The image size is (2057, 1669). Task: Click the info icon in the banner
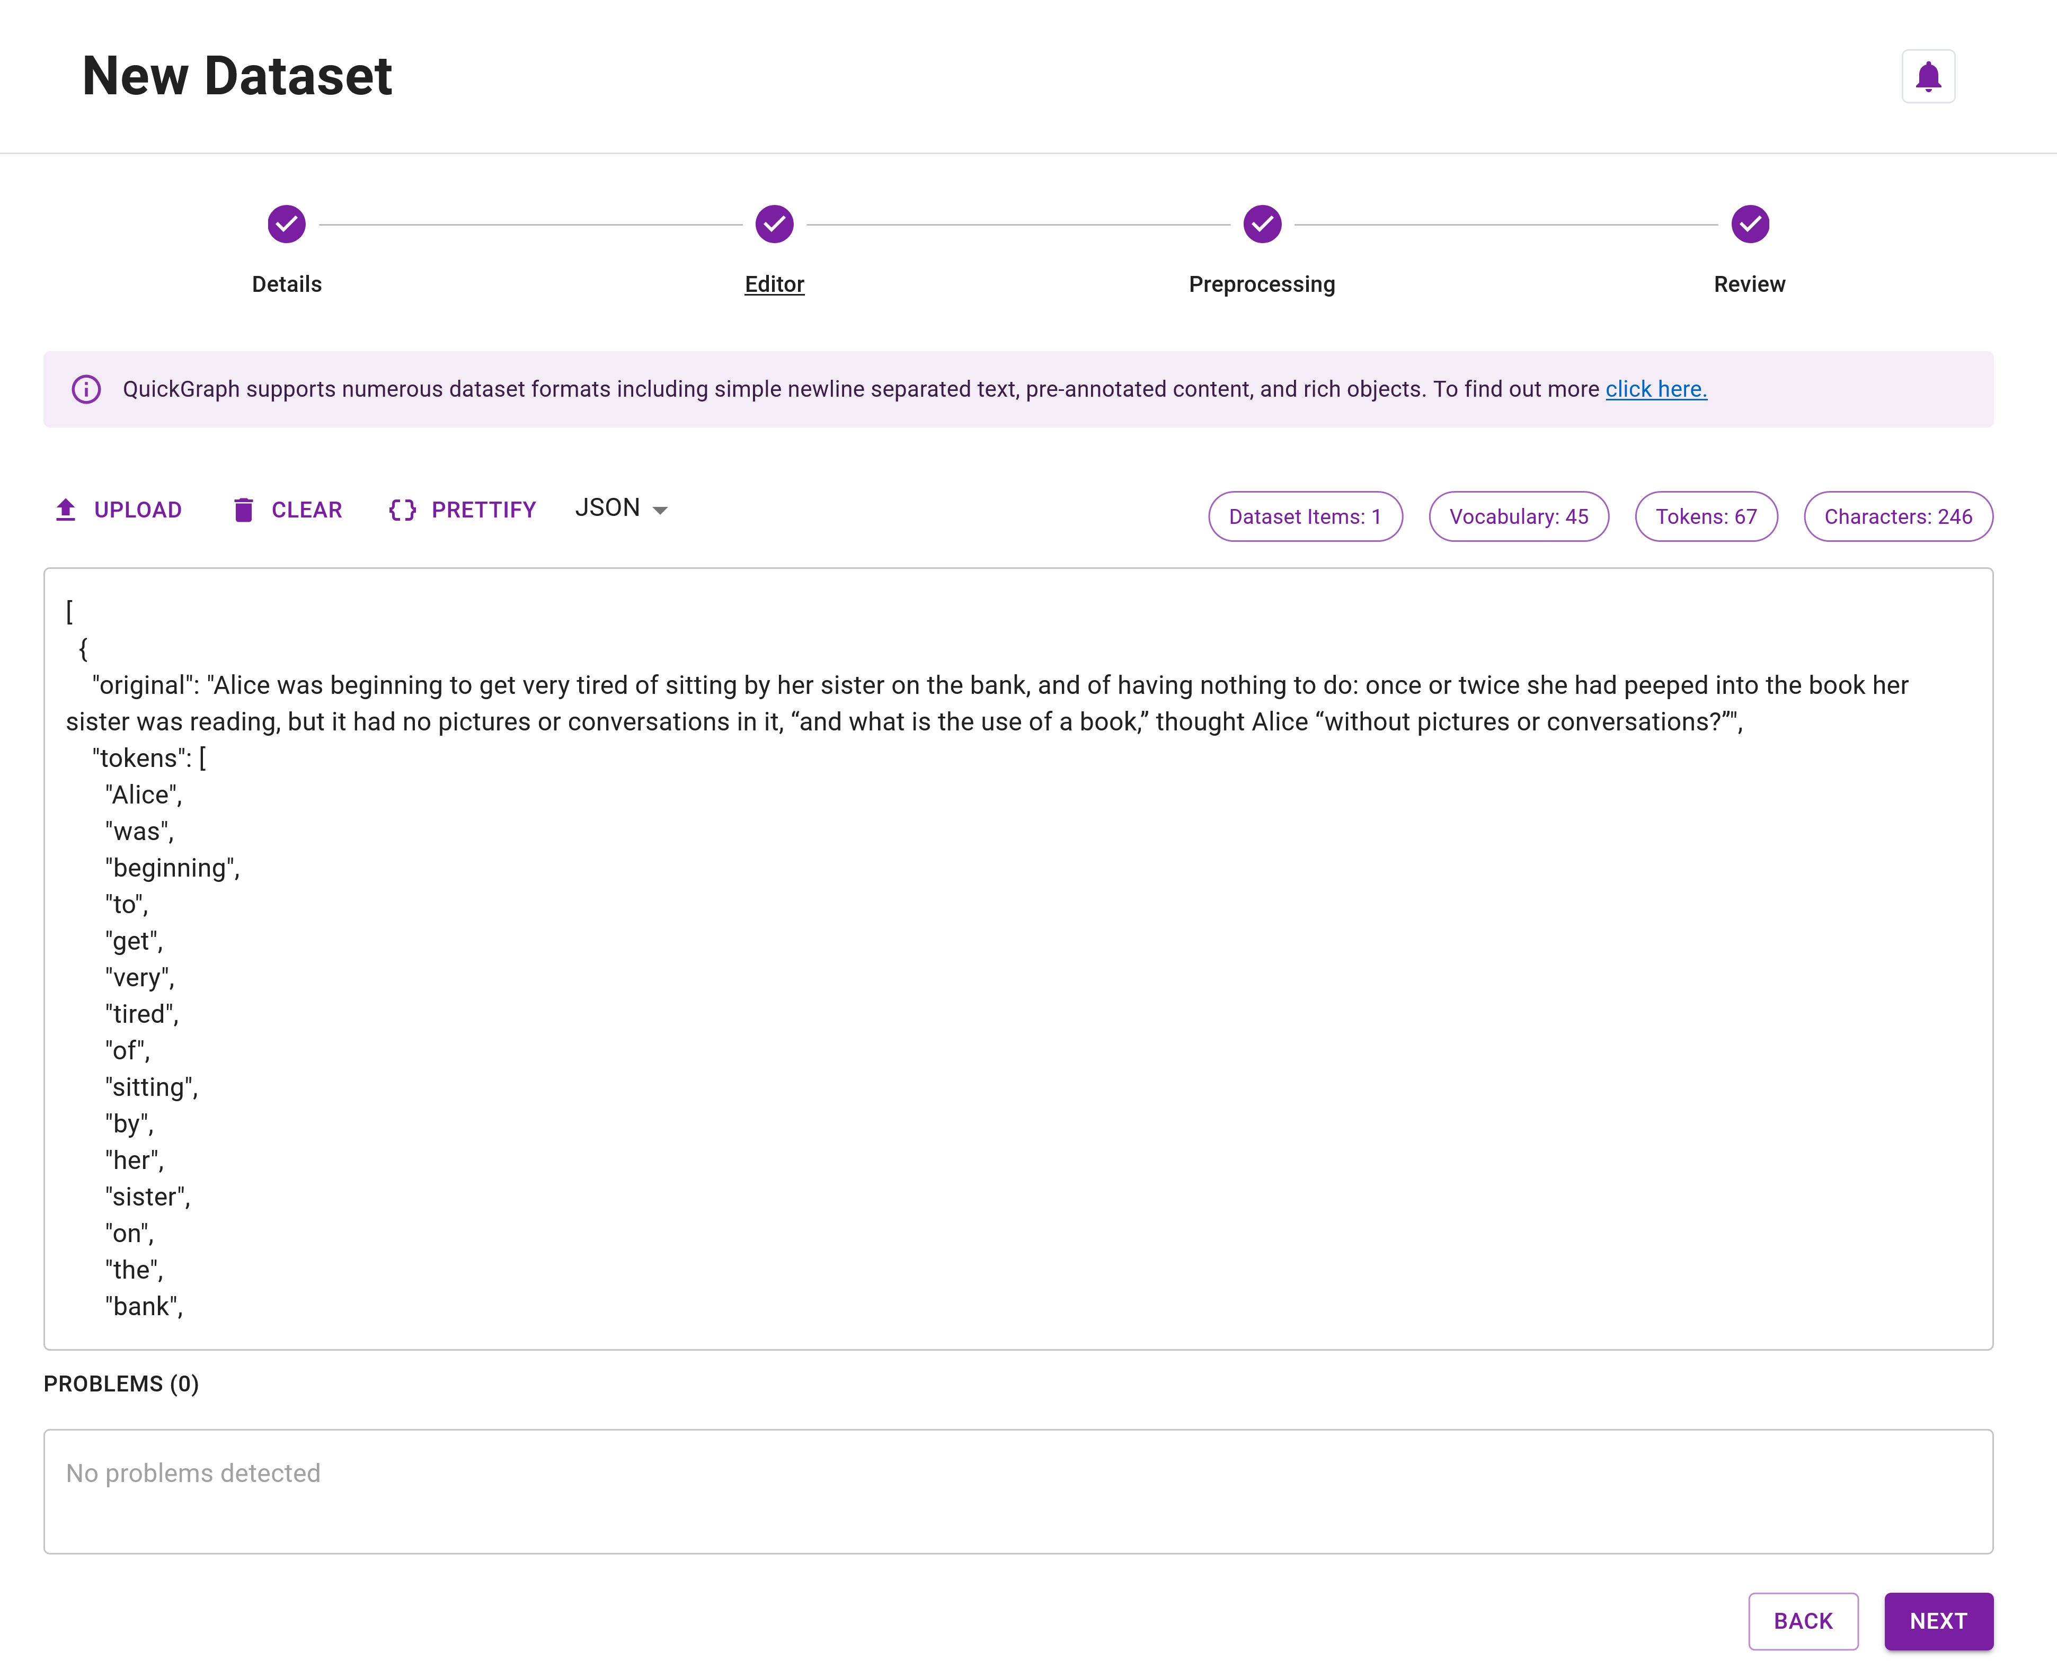point(86,389)
